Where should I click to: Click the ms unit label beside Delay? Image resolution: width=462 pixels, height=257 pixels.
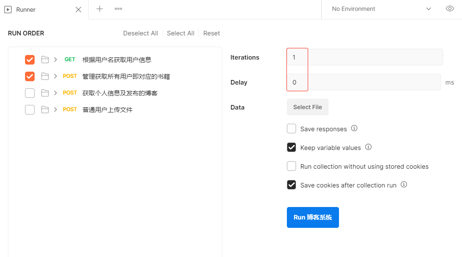pyautogui.click(x=449, y=82)
